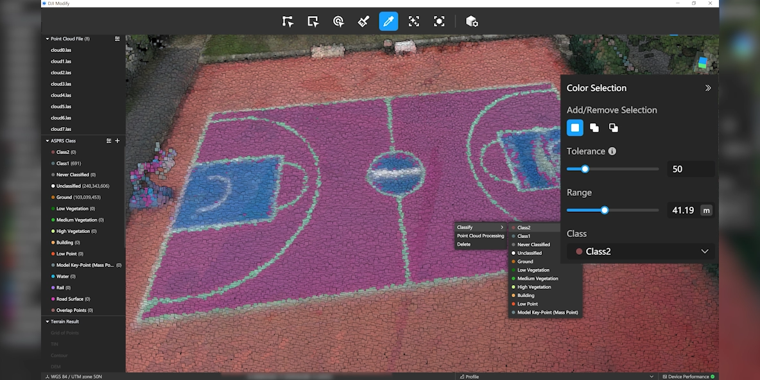Select the new selection mode button
Viewport: 760px width, 380px height.
[x=575, y=128]
